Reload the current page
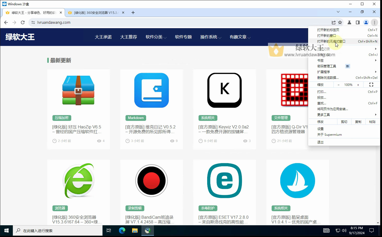The width and height of the screenshot is (382, 237). pos(23,22)
